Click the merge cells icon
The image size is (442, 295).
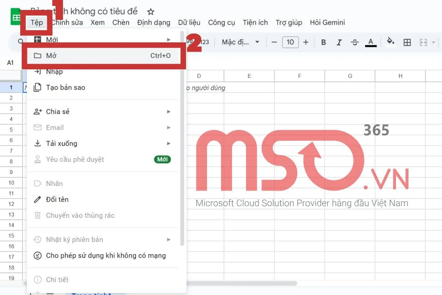coord(424,42)
